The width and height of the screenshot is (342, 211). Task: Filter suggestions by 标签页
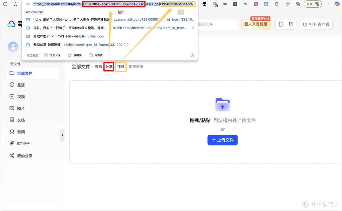(96, 55)
